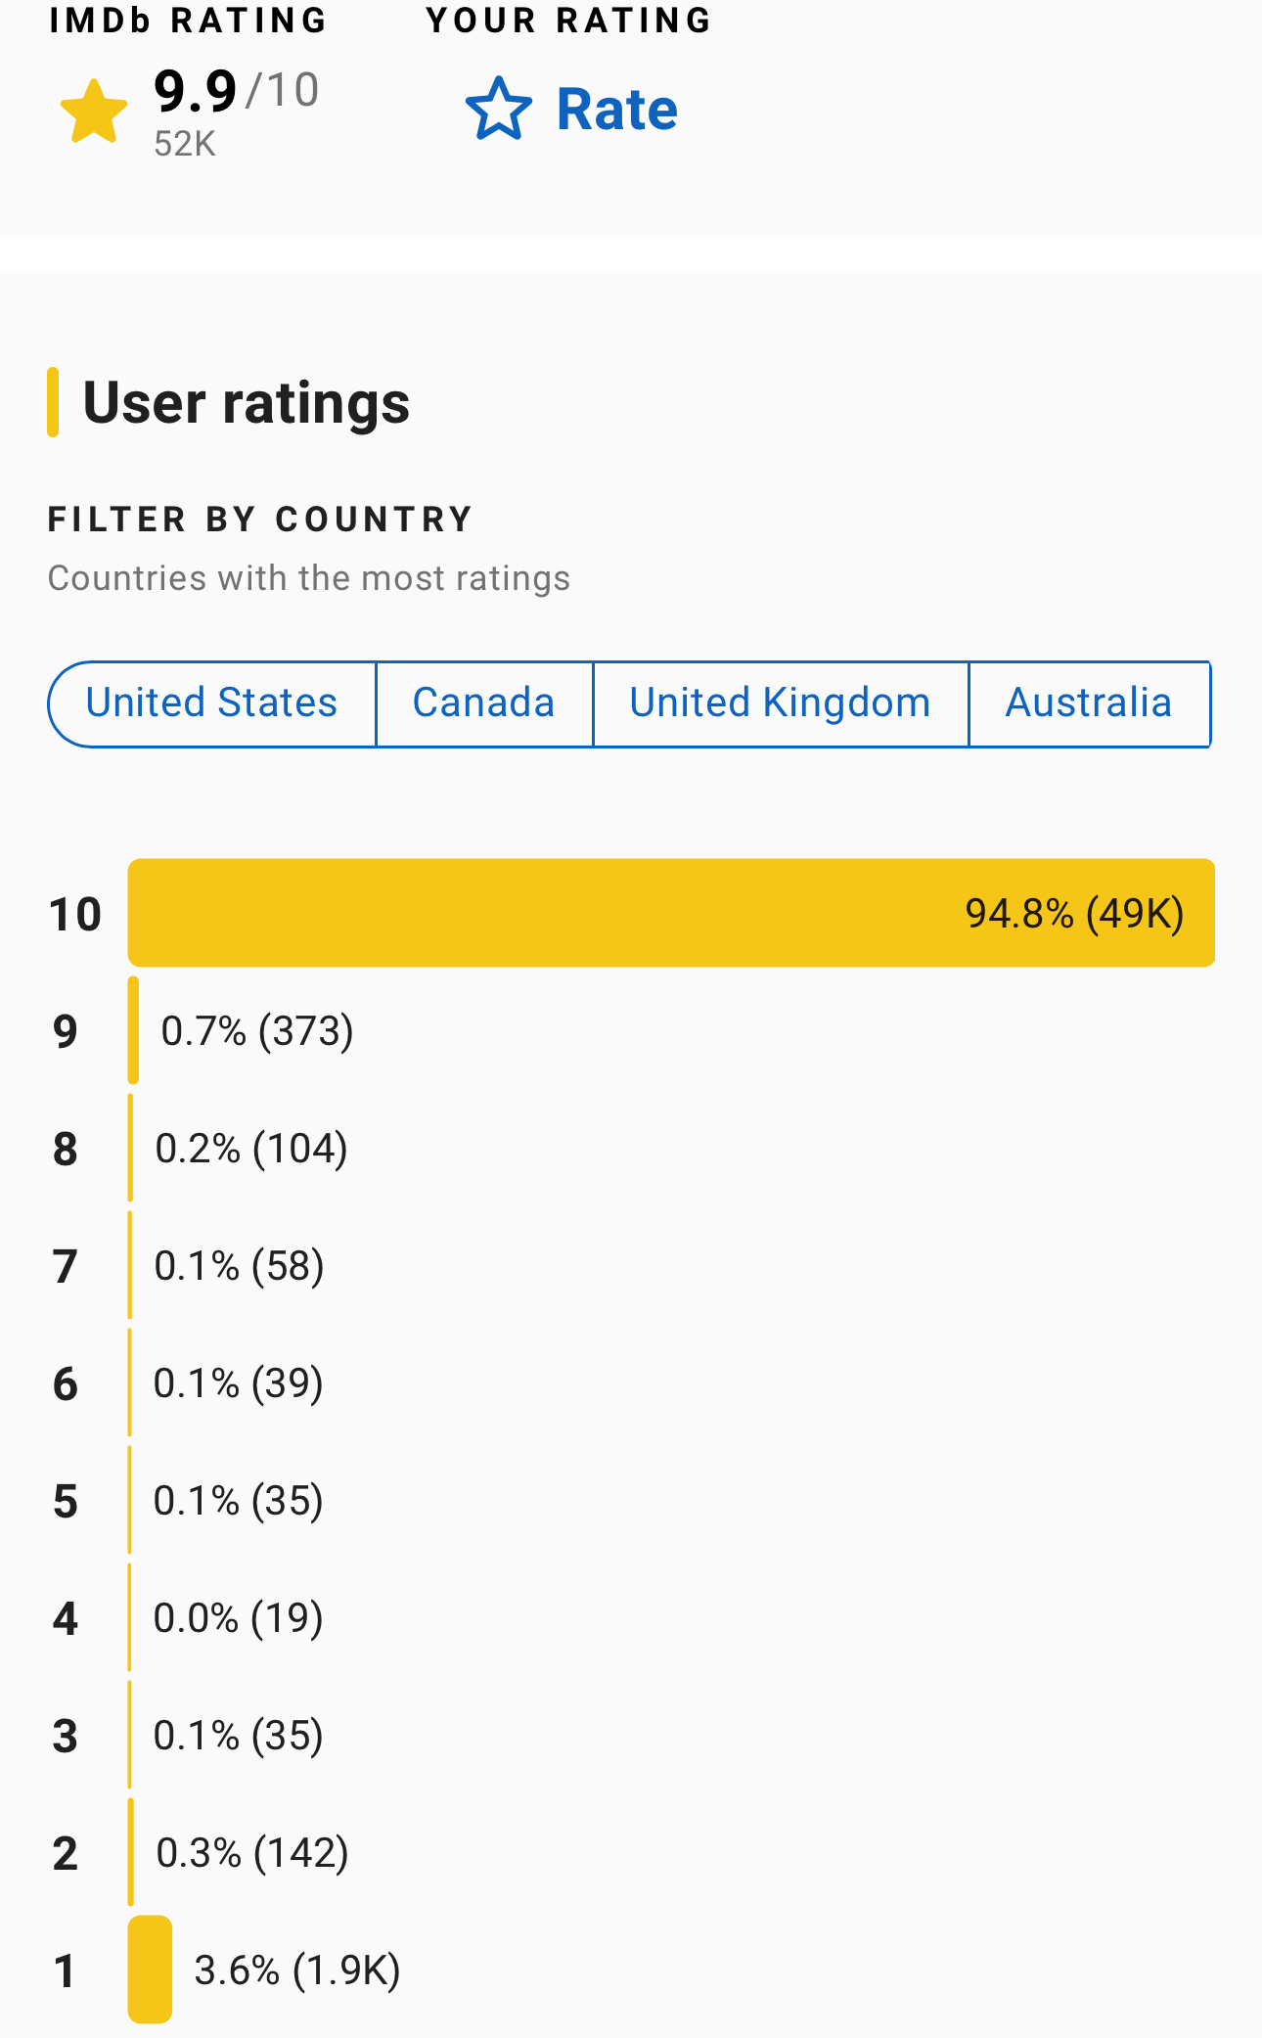The height and width of the screenshot is (2038, 1262).
Task: Click the 1-star rating bar
Action: pos(150,1970)
